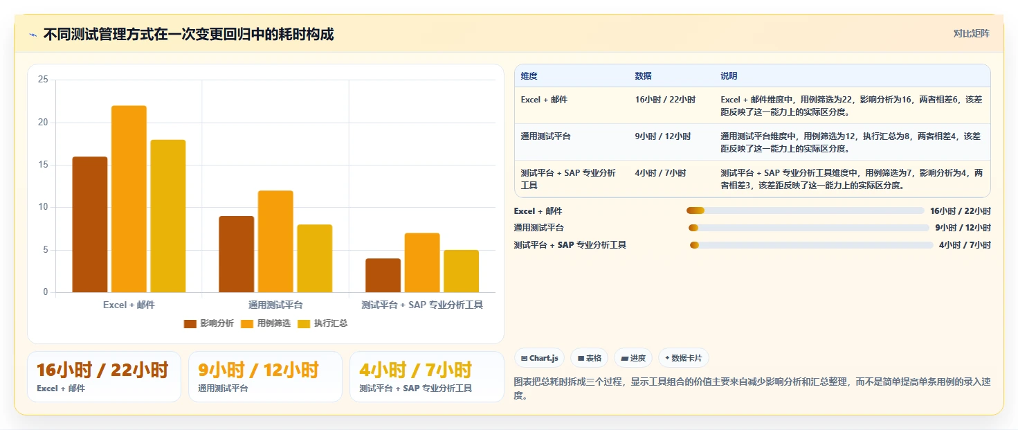Click the SAP 专业分析工具 影响分析 bar at 4
The height and width of the screenshot is (430, 1018).
(x=383, y=276)
